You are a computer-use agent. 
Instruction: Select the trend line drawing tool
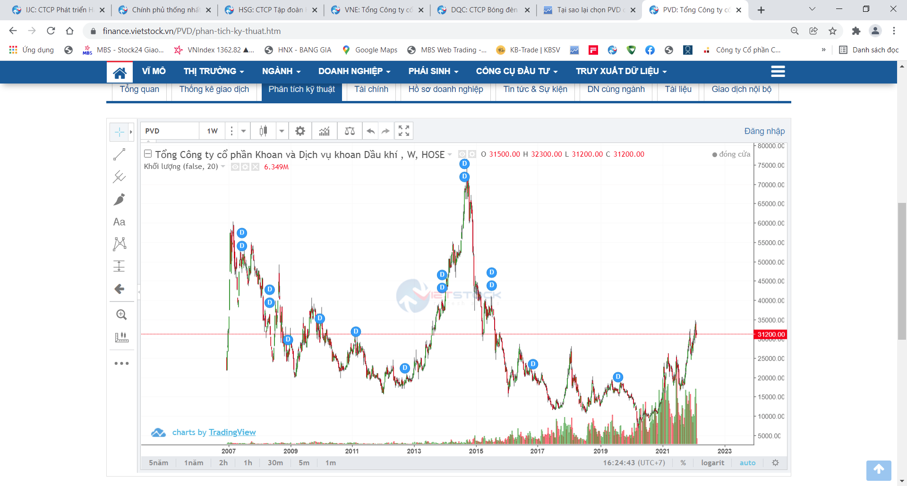(x=120, y=154)
